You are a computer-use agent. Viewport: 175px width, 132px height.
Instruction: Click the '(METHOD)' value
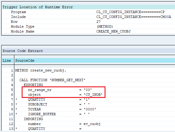(105, 26)
